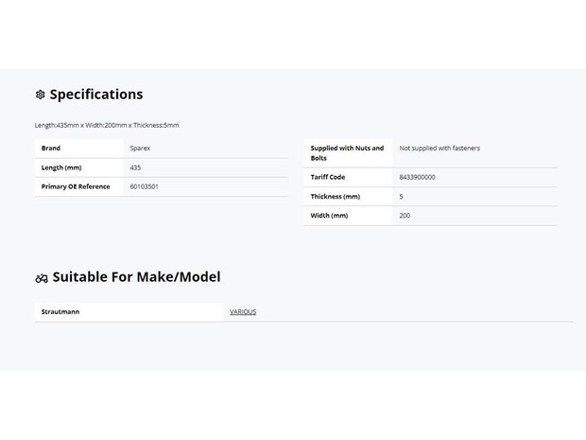Viewport: 586px width, 440px height.
Task: Click the gear icon beside Specifications
Action: point(40,95)
